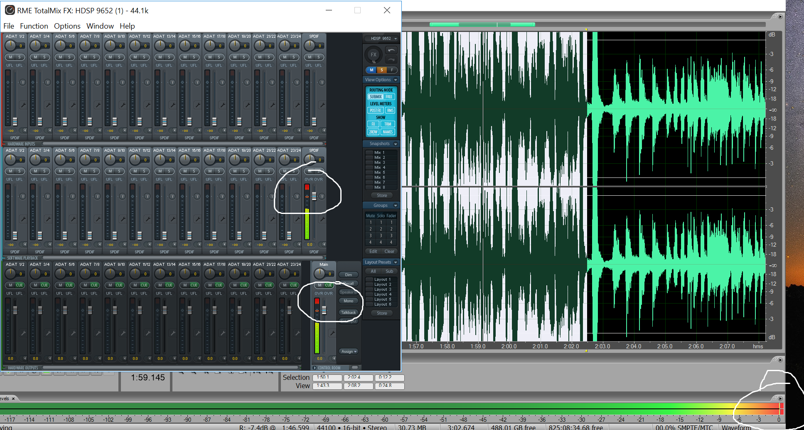Screen dimensions: 804x430
Task: Toggle CUE on hardware output ADAT 1/2
Action: (20, 285)
